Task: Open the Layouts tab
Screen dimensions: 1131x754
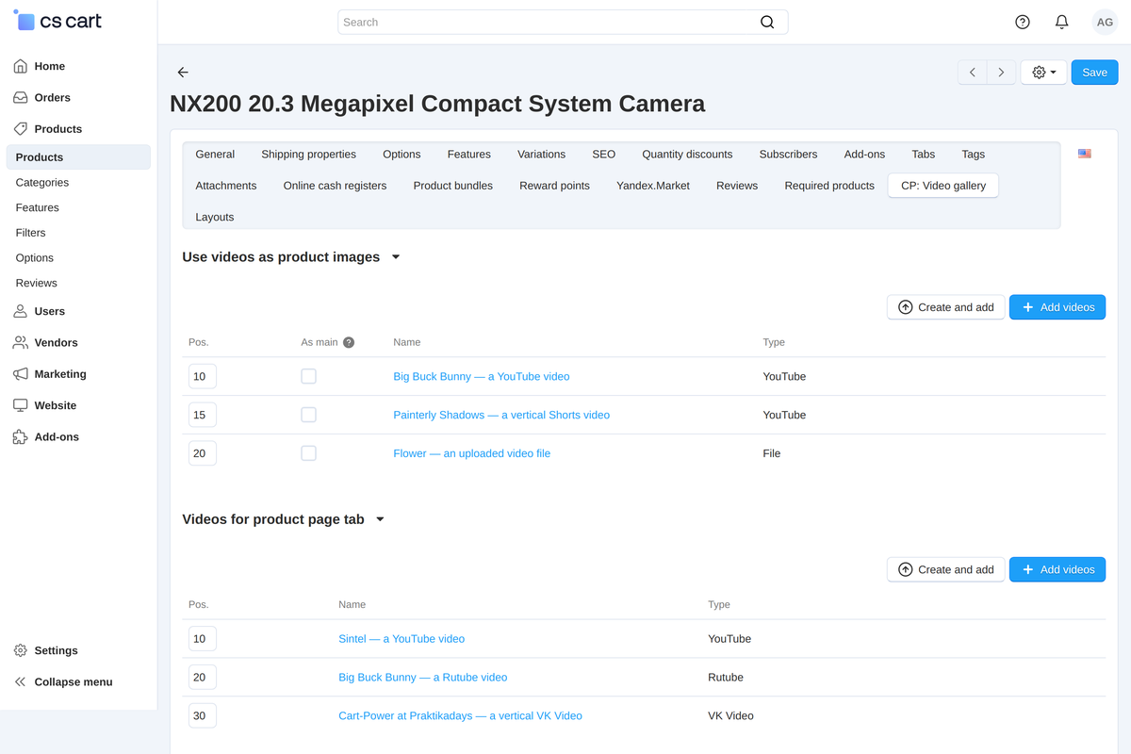Action: [x=215, y=217]
